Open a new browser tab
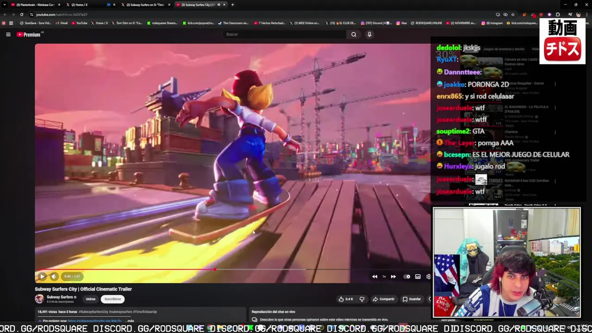Viewport: 592px width, 333px height. click(233, 5)
